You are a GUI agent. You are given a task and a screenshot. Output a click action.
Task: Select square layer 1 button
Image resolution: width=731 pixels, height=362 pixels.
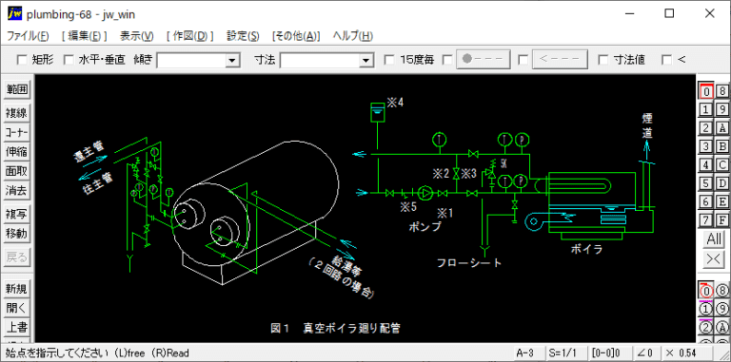click(x=706, y=109)
